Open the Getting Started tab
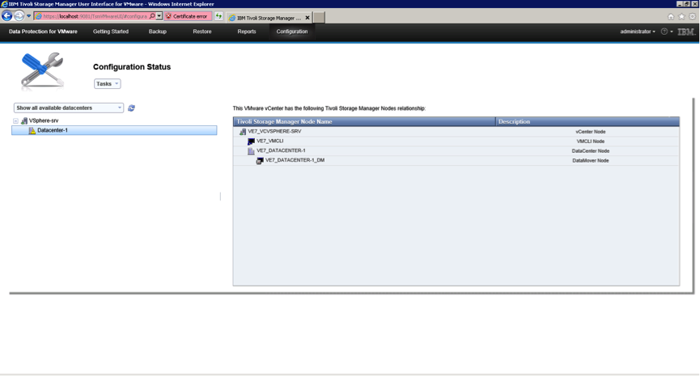The height and width of the screenshot is (376, 700). (x=111, y=32)
